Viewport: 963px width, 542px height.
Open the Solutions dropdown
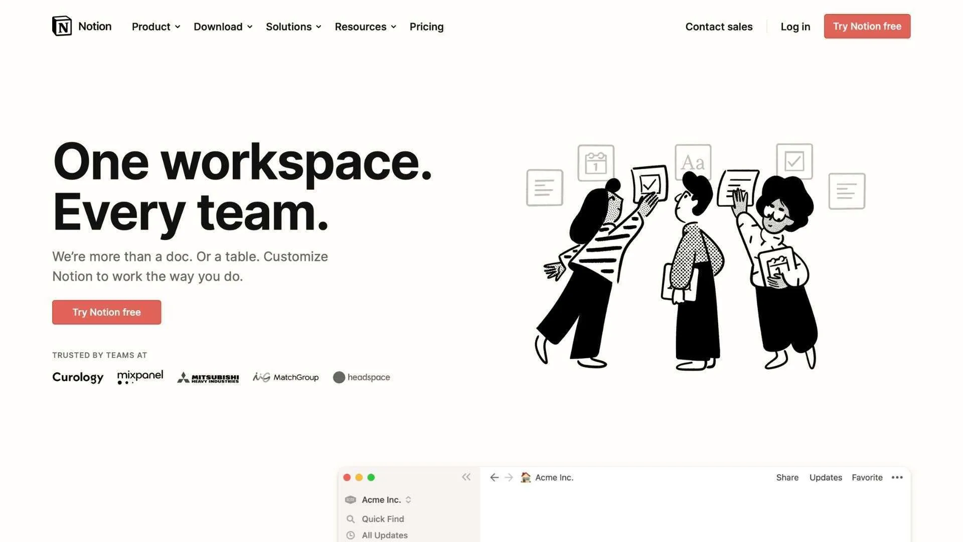point(293,27)
